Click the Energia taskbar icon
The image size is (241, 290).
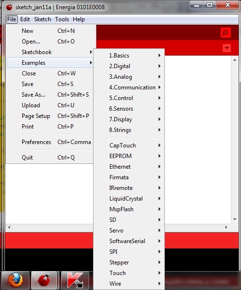point(44,280)
